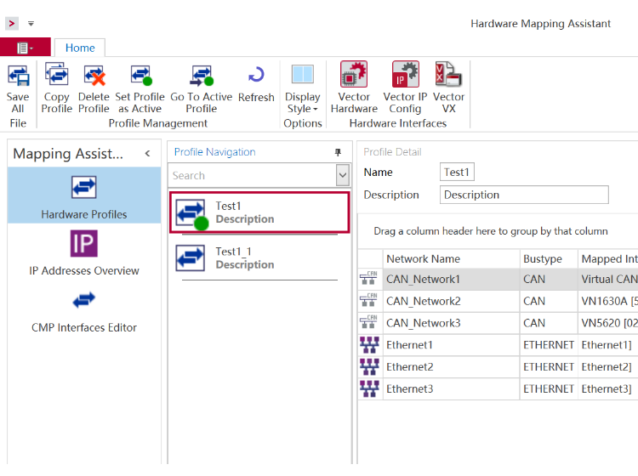Expand the Search dropdown arrow

pos(343,176)
